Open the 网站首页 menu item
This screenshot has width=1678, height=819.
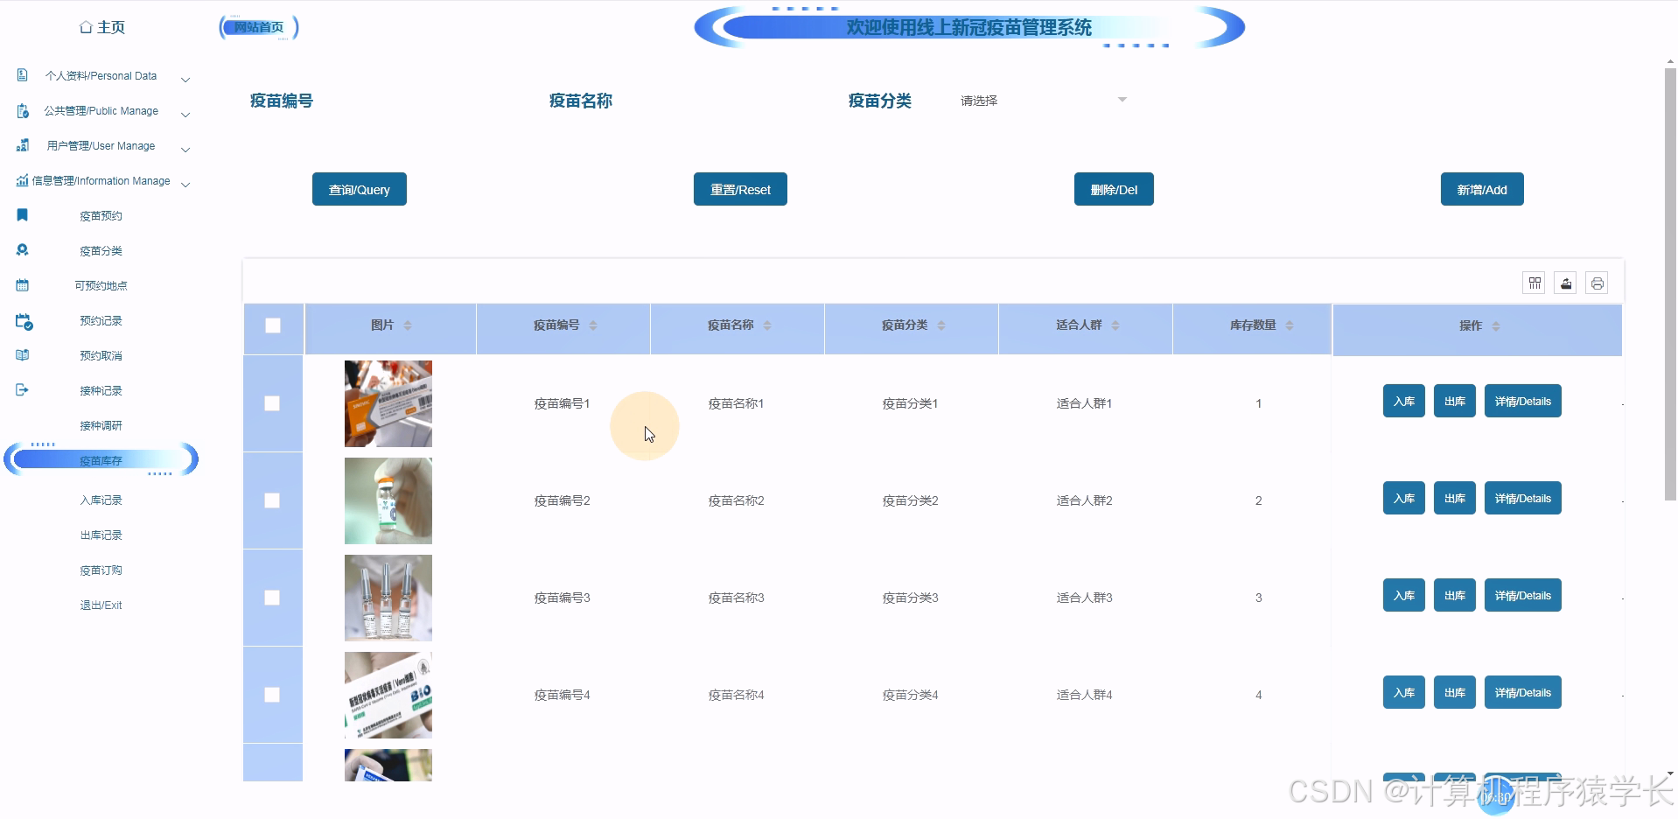coord(257,26)
